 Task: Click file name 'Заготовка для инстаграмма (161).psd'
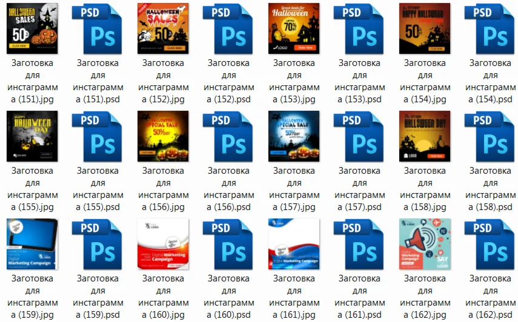tap(359, 297)
